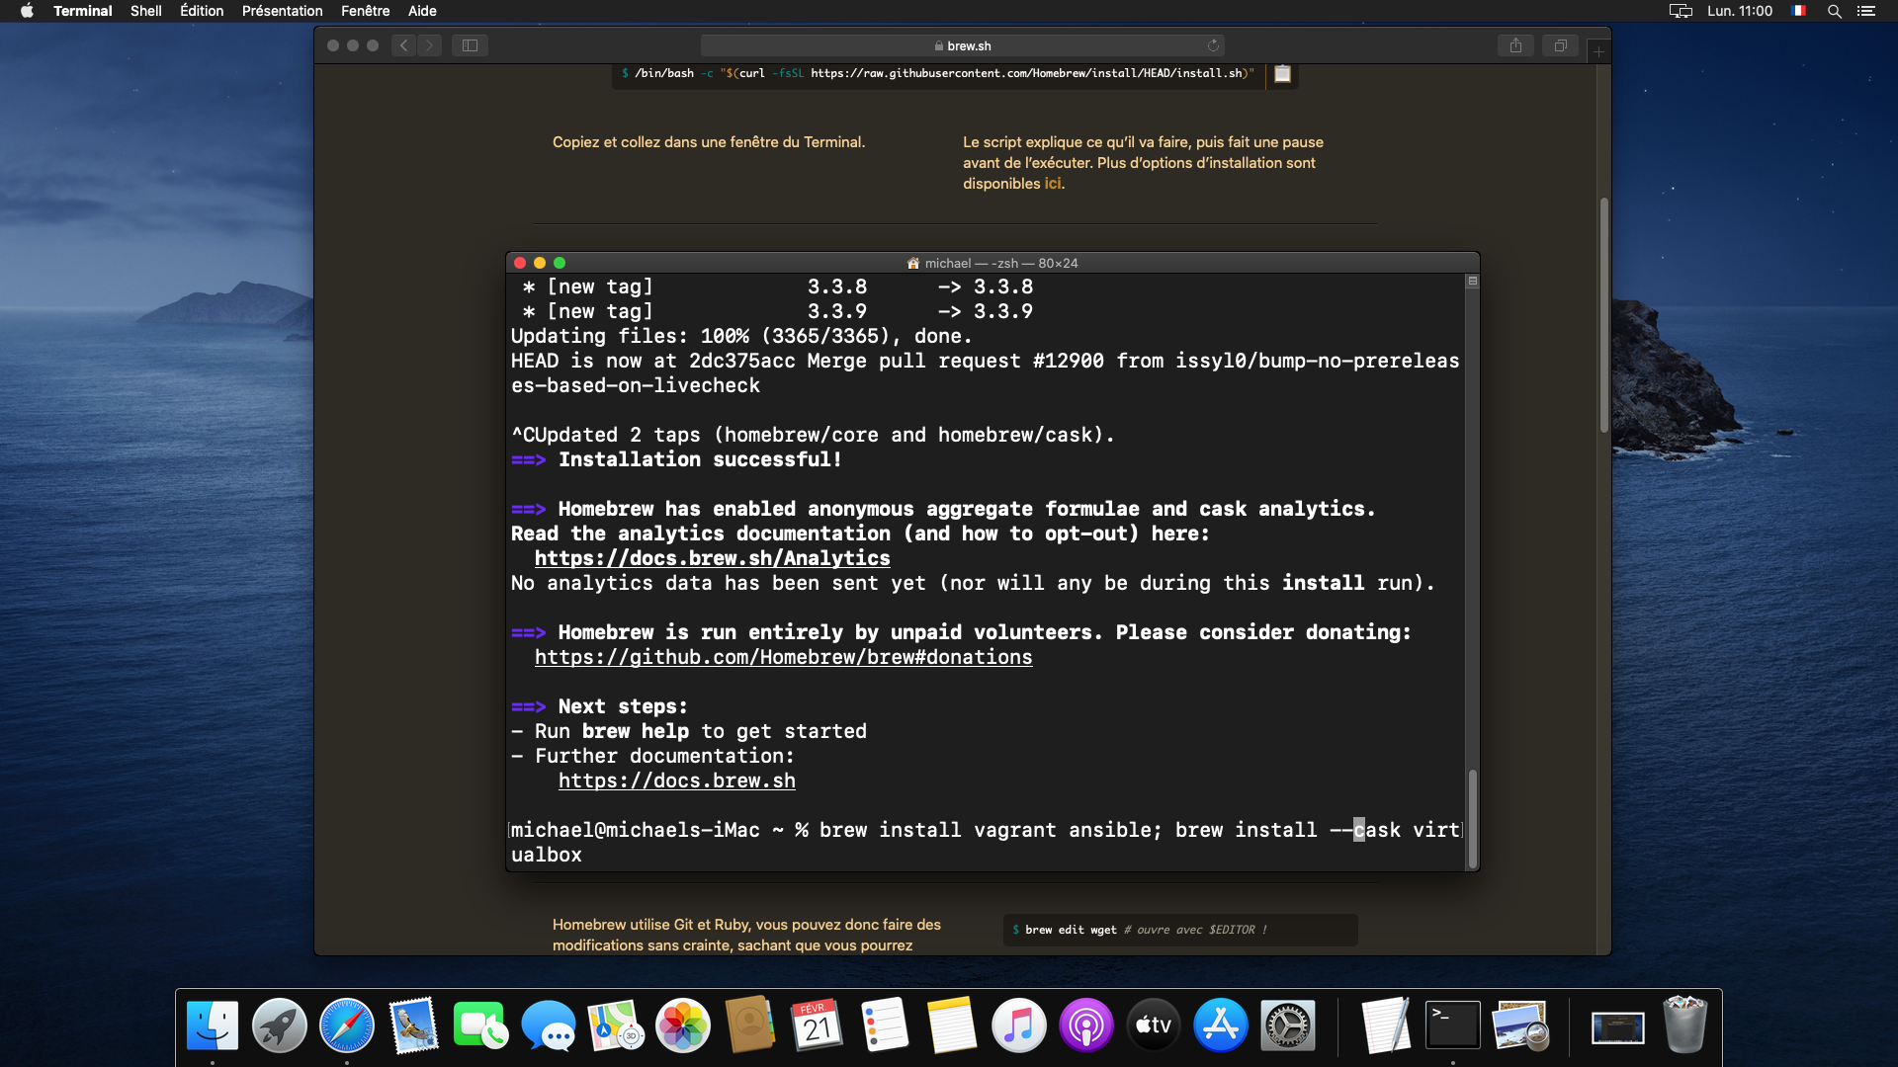Open Music from the Dock
The width and height of the screenshot is (1898, 1067).
tap(1019, 1026)
